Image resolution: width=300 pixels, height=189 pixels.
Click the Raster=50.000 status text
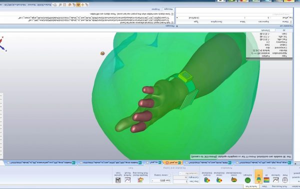(x=44, y=4)
